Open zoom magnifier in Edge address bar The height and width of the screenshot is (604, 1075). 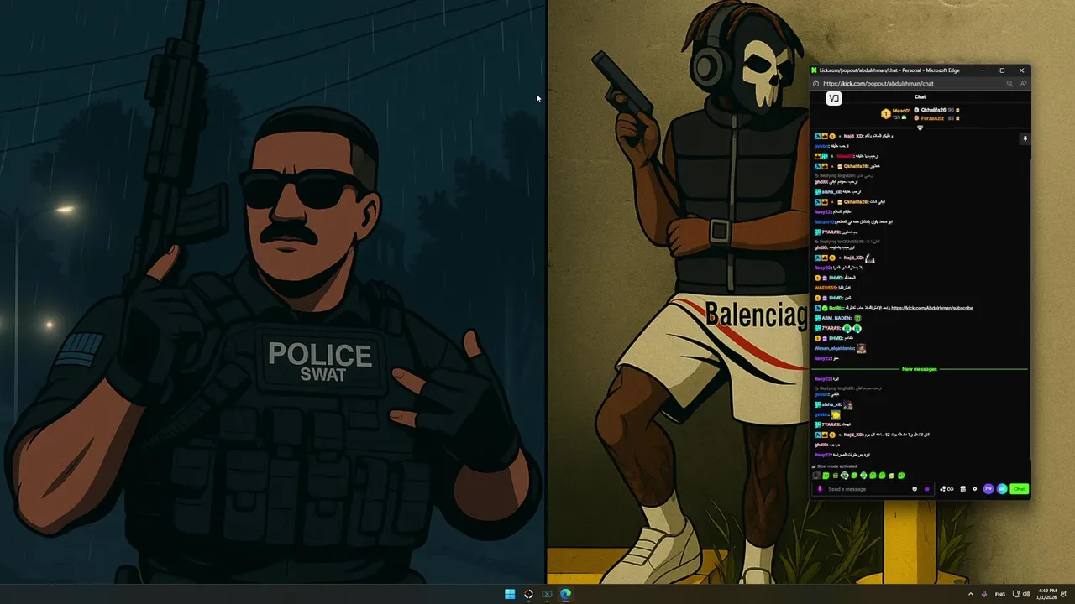click(x=1009, y=84)
